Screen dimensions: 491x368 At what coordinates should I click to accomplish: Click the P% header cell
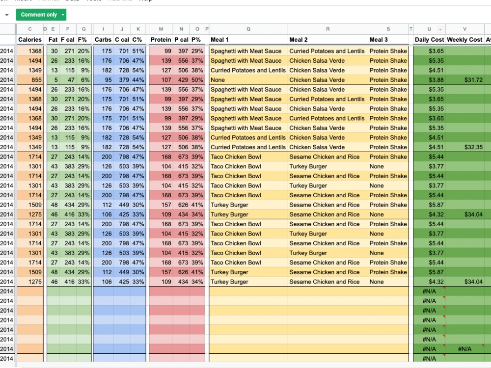197,39
